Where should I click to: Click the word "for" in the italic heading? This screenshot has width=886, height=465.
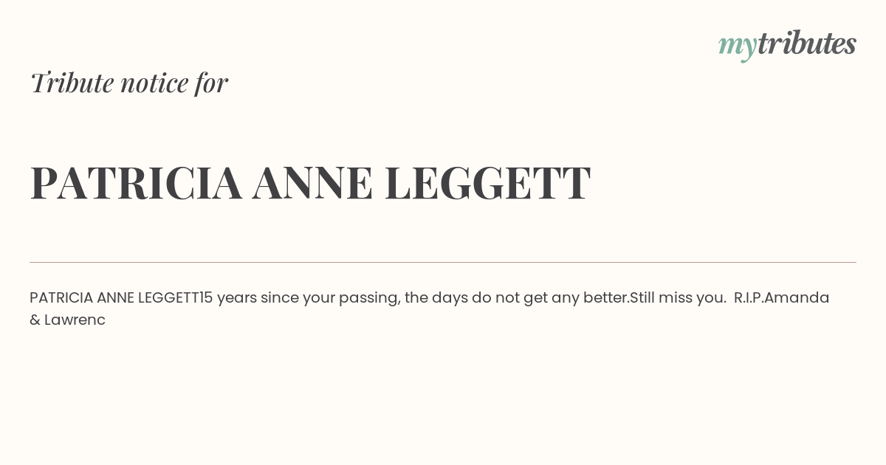click(x=211, y=83)
